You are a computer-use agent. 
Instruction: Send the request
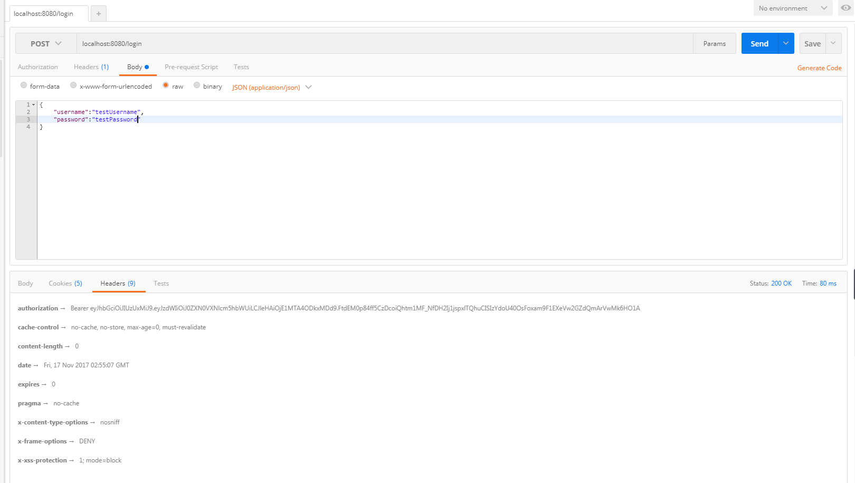coord(759,43)
